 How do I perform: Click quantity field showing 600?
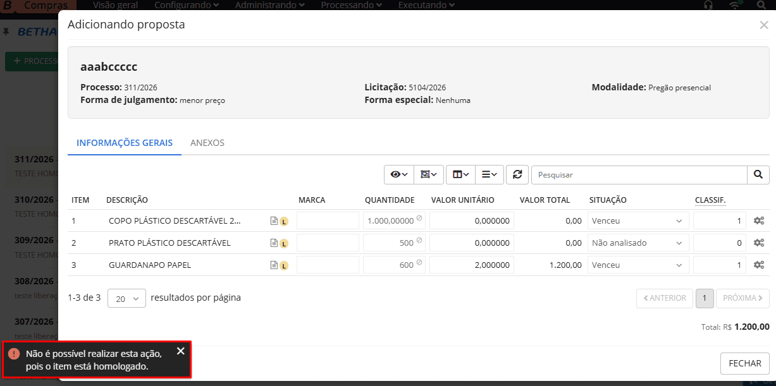point(395,265)
